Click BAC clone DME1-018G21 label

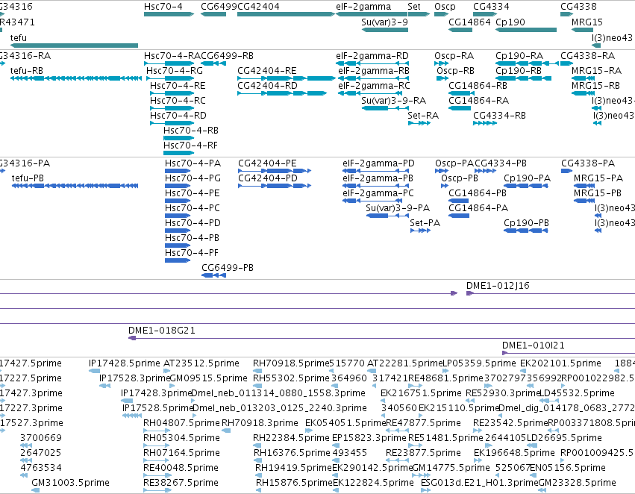pos(162,331)
